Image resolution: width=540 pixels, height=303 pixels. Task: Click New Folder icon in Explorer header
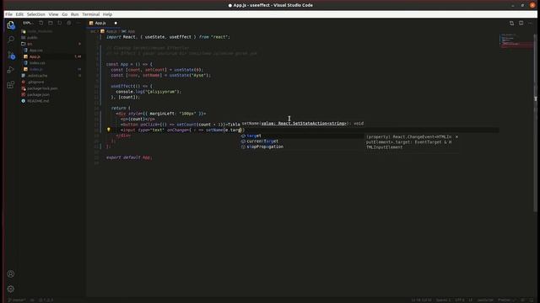[51, 23]
